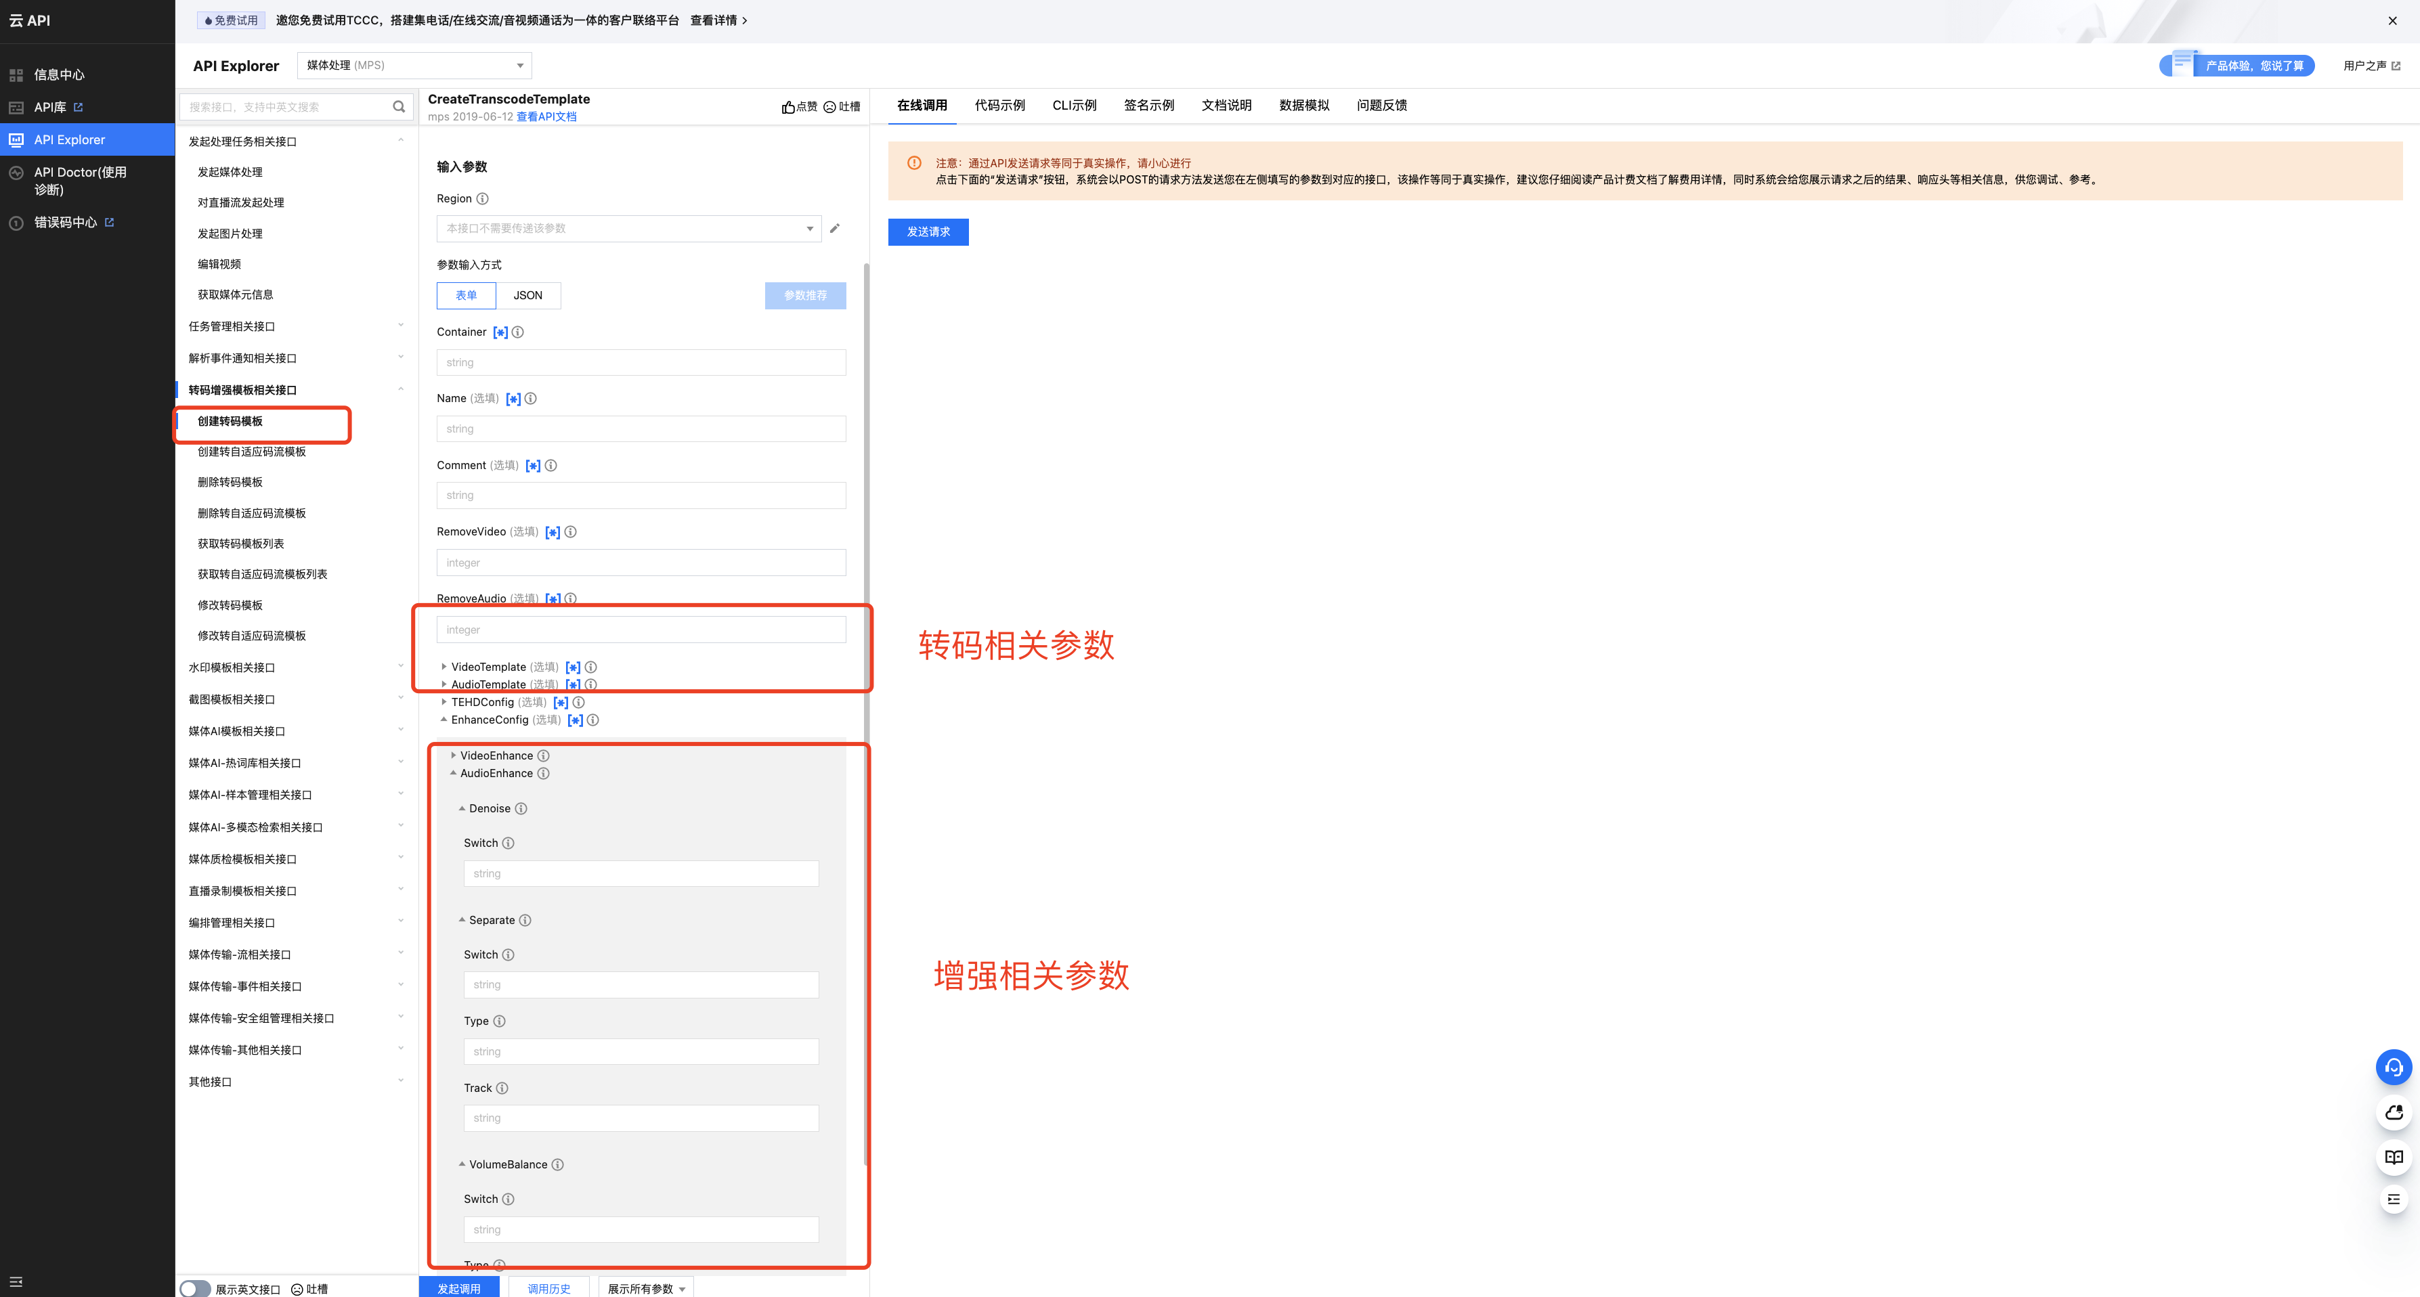Open the 媒体处理 (MPS) product dropdown
The width and height of the screenshot is (2420, 1297).
point(414,66)
